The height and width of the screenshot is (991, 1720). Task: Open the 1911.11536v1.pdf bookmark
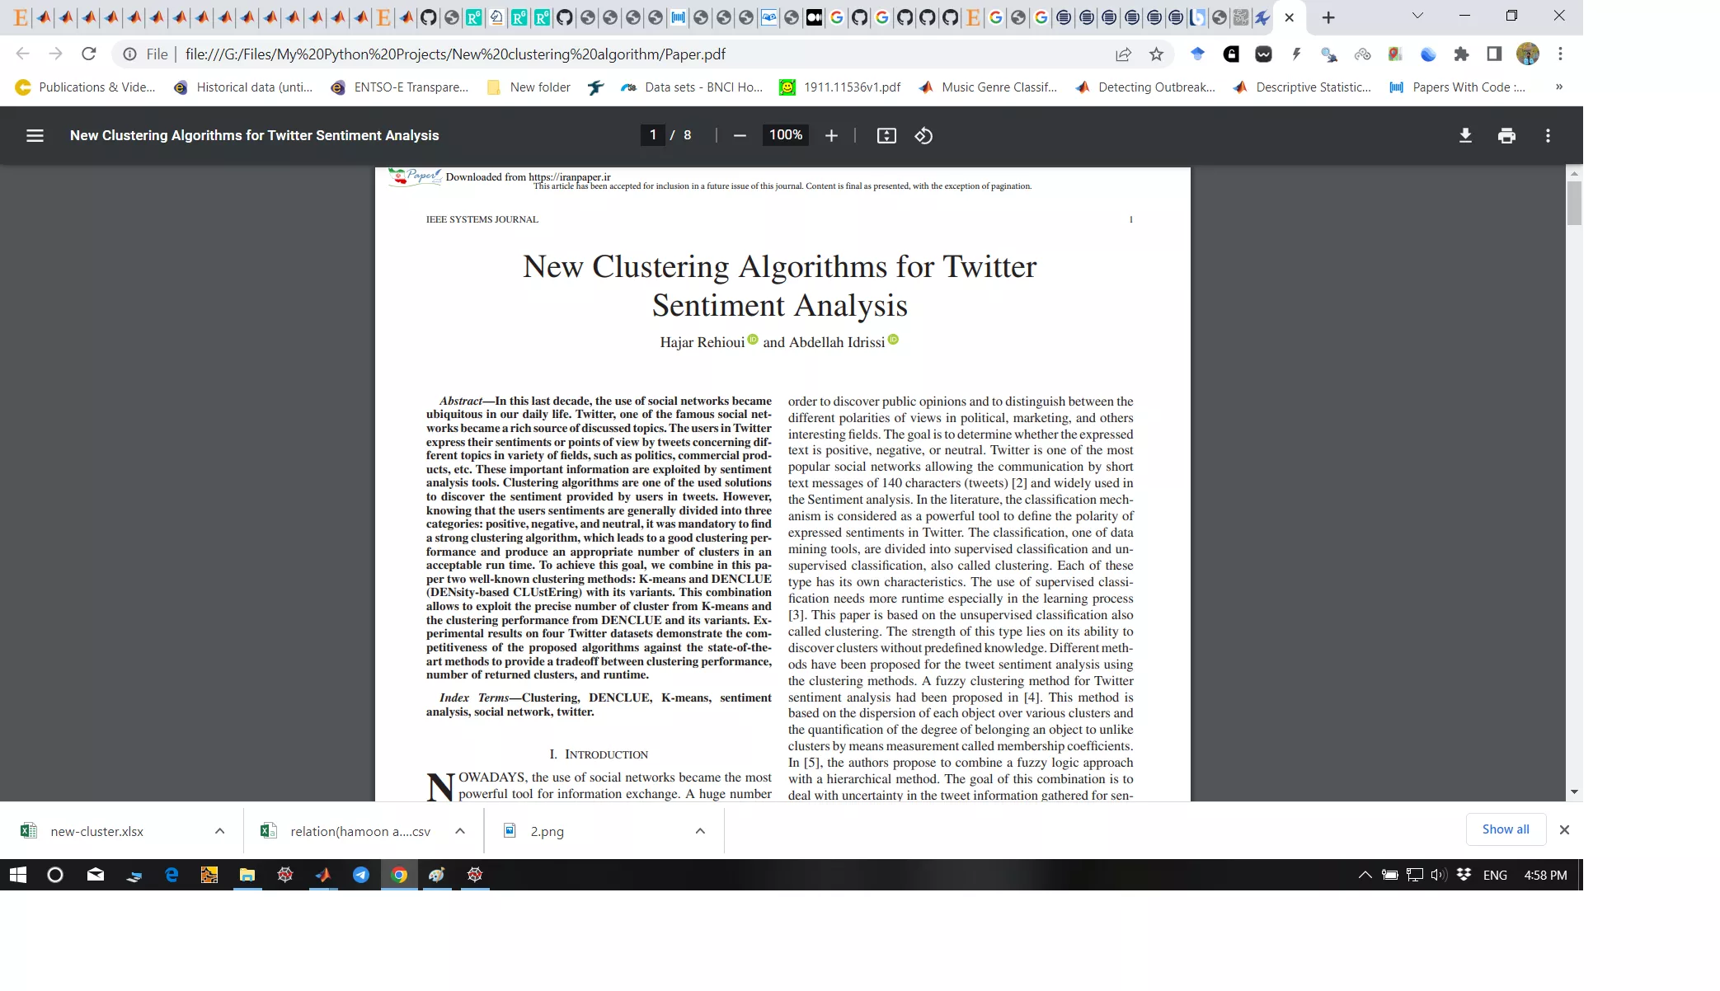click(840, 87)
